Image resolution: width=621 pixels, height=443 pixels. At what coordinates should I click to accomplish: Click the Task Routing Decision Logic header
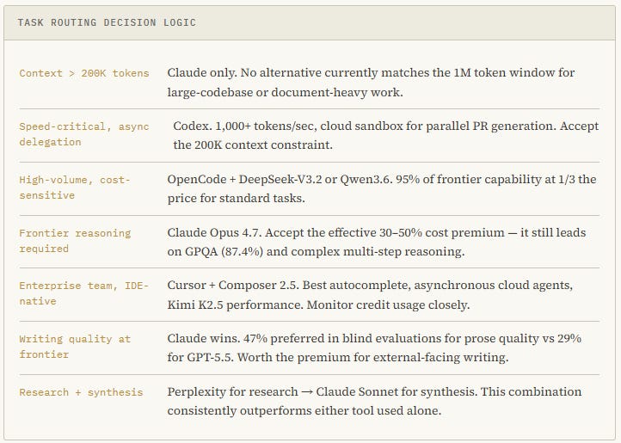107,22
